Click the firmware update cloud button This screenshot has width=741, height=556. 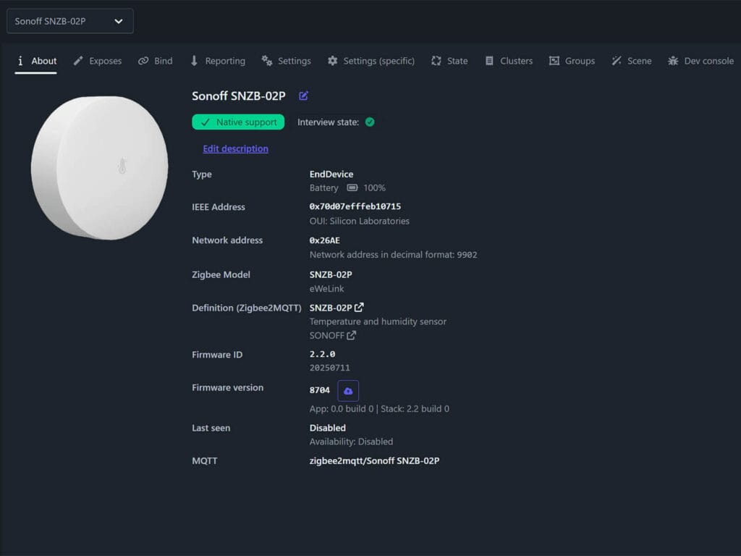point(348,390)
